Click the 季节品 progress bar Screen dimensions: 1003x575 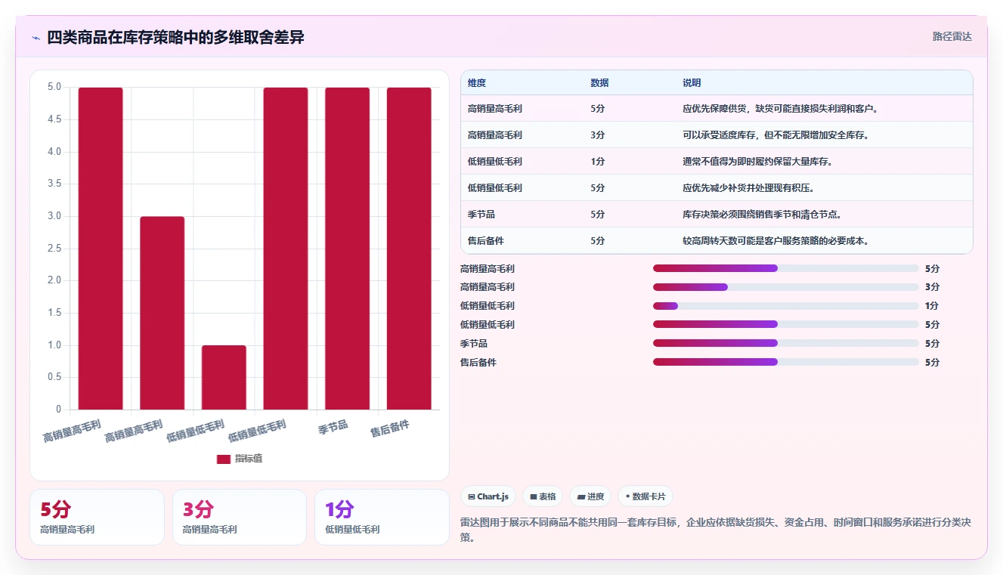[786, 344]
